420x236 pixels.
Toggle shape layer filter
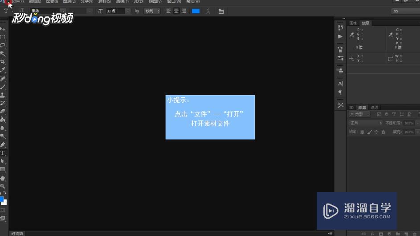click(x=402, y=114)
